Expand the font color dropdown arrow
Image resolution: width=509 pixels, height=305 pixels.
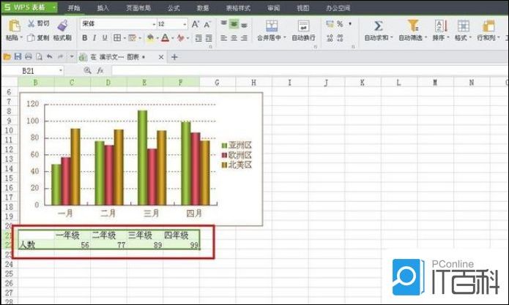(173, 38)
